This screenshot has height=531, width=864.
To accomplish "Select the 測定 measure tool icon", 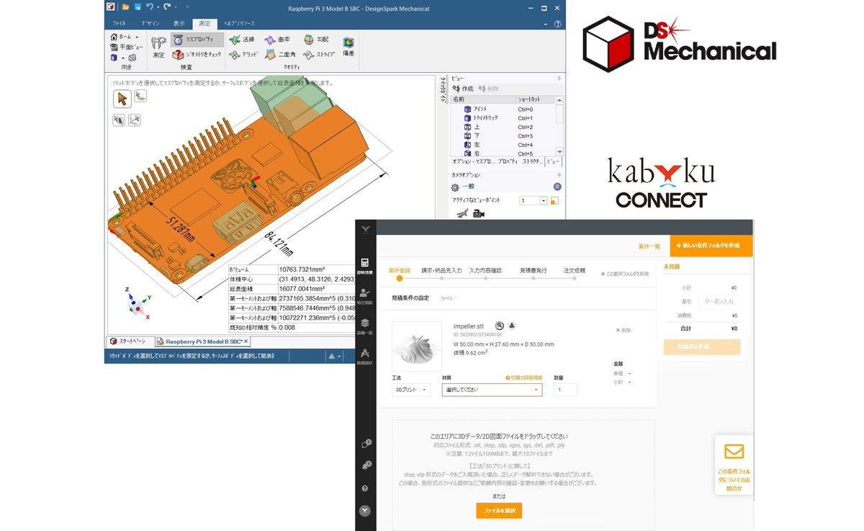I will pos(158,48).
